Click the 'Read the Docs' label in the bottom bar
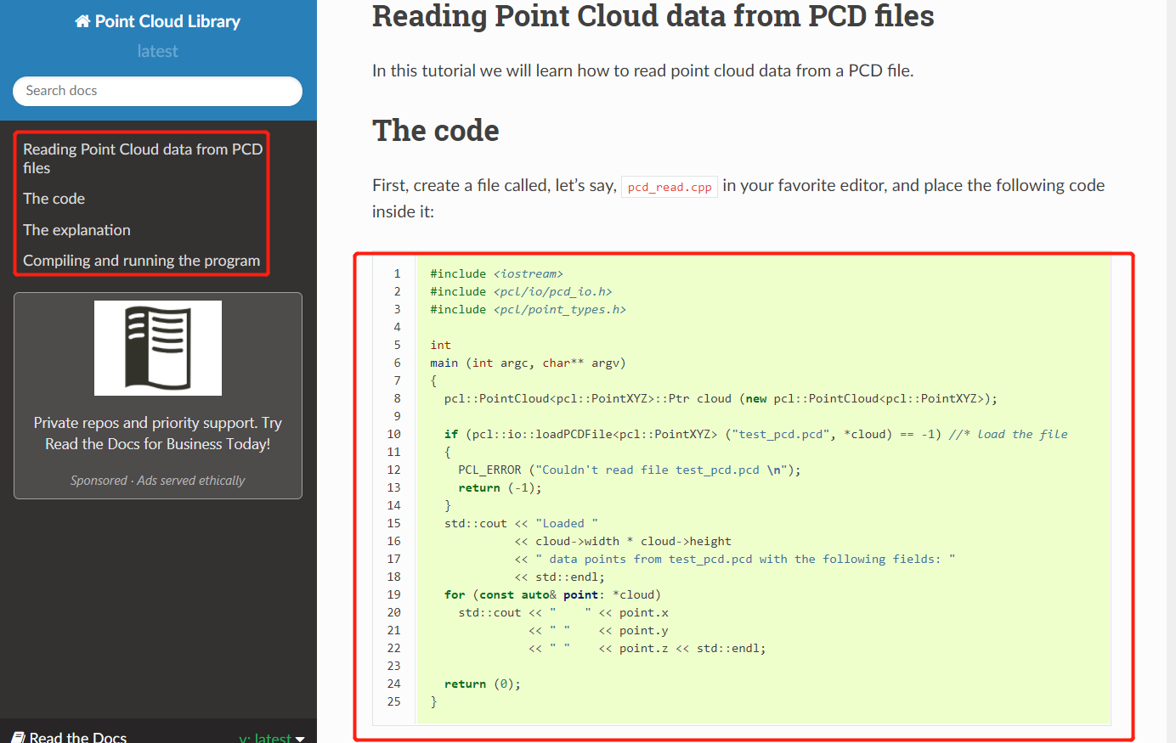 78,737
